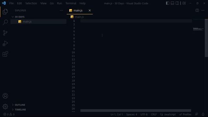Open the Run menu
208x117 pixels.
(59, 3)
